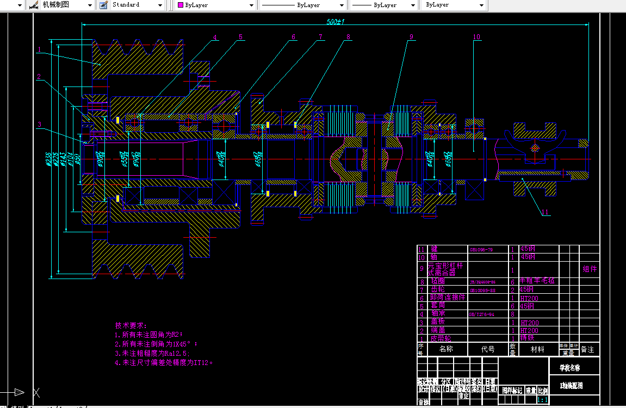Click the JB/ZQ4606-86 code cell

pyautogui.click(x=488, y=281)
